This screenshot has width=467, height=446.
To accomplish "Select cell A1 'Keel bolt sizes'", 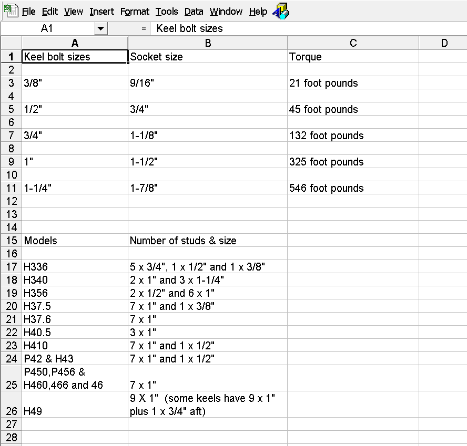I will pos(75,57).
